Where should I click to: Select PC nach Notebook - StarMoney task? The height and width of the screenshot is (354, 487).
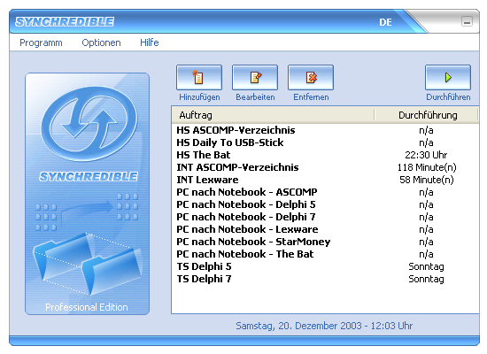pyautogui.click(x=253, y=242)
